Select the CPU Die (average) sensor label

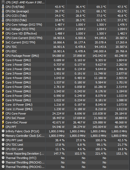coord(17,11)
